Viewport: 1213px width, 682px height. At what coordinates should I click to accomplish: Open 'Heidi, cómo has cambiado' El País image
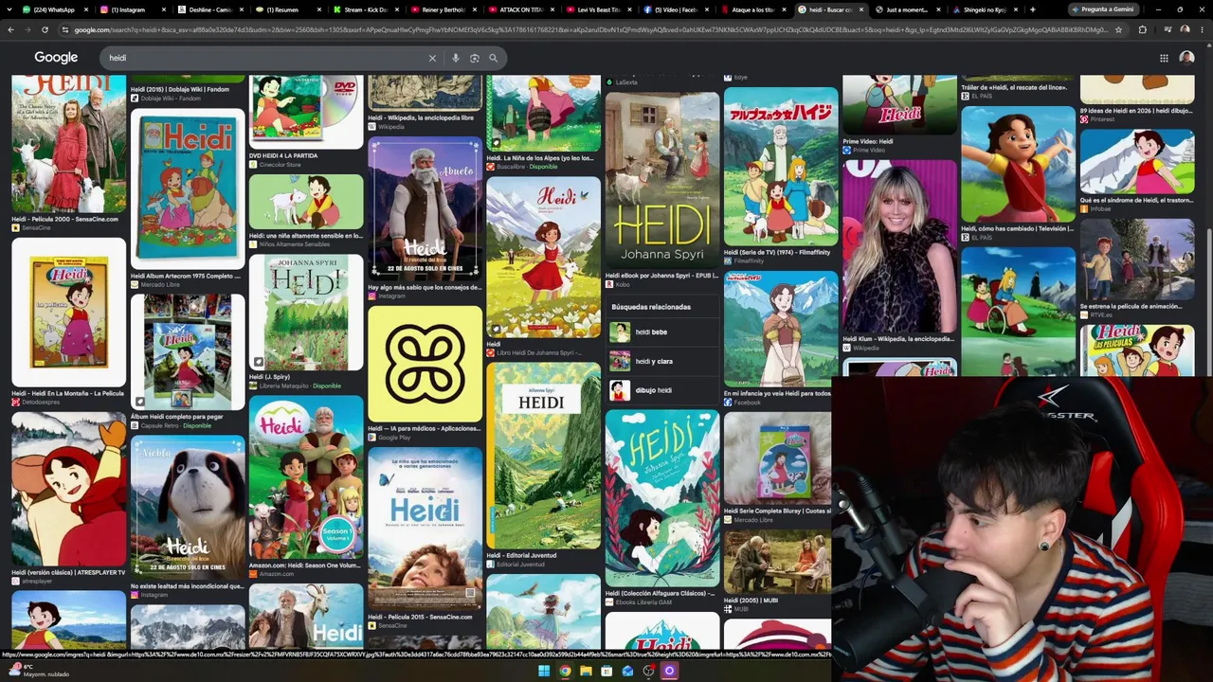click(x=1018, y=163)
